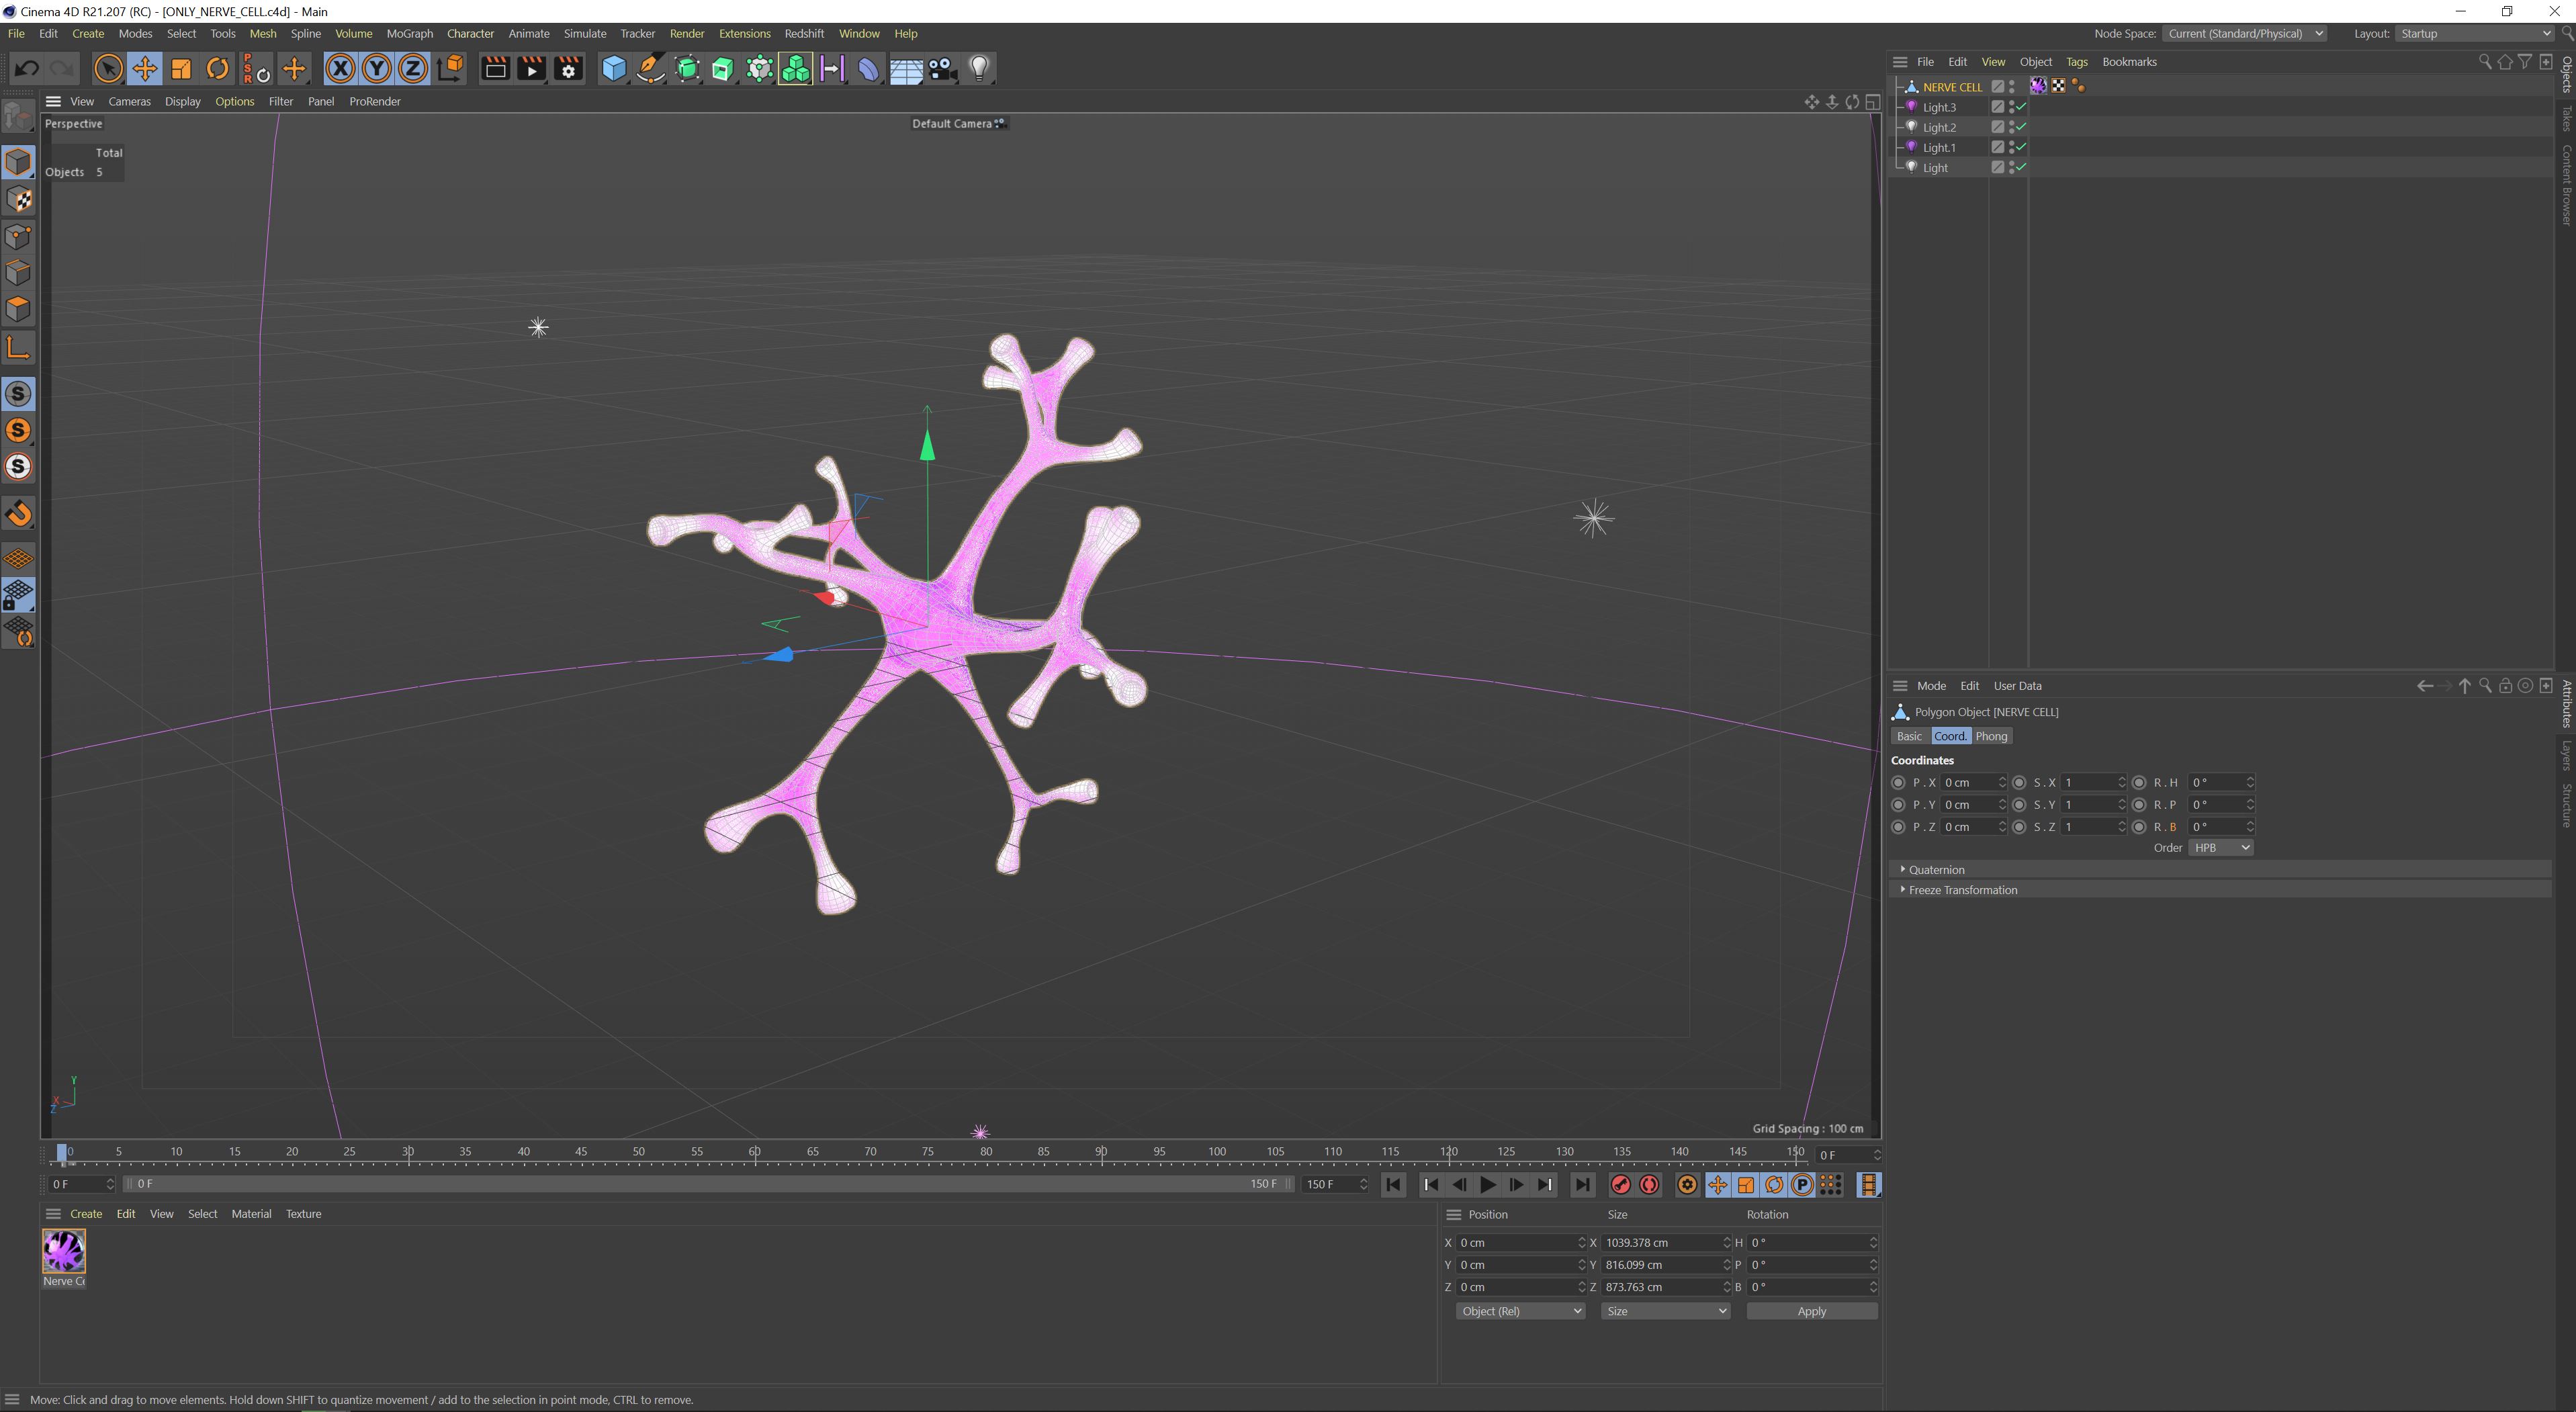
Task: Add a Cube primitive object
Action: coord(613,69)
